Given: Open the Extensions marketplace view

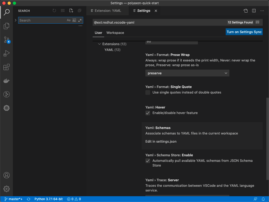Looking at the screenshot, I should pyautogui.click(x=7, y=67).
